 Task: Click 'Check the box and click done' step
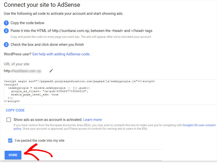[47, 45]
